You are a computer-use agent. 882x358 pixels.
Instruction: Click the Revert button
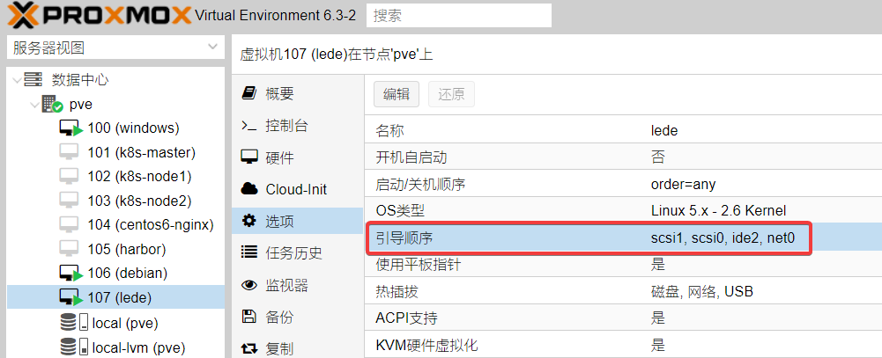(451, 95)
